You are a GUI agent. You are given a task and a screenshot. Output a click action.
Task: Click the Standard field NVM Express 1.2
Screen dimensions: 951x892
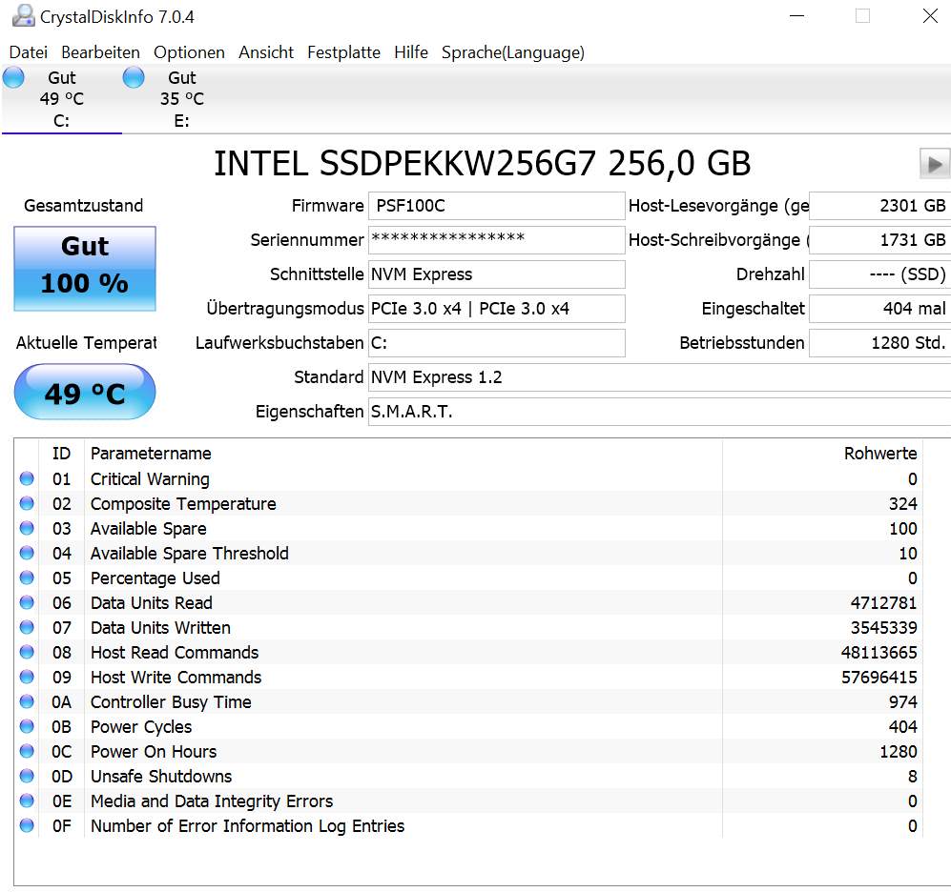(x=659, y=377)
